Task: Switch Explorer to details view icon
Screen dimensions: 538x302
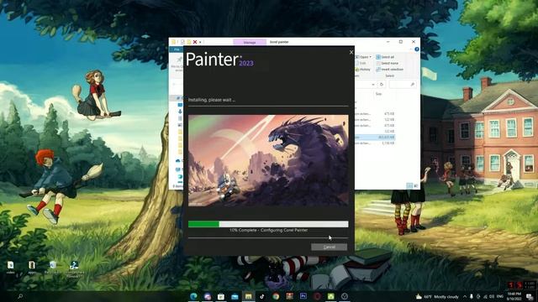Action: click(409, 185)
